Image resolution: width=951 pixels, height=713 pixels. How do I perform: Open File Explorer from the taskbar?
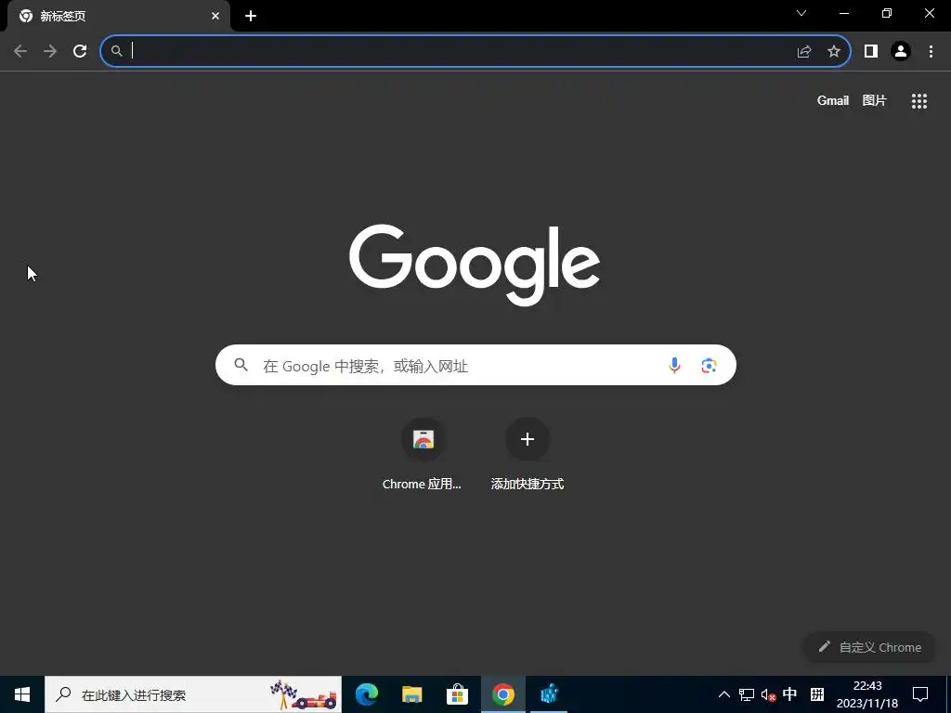411,694
